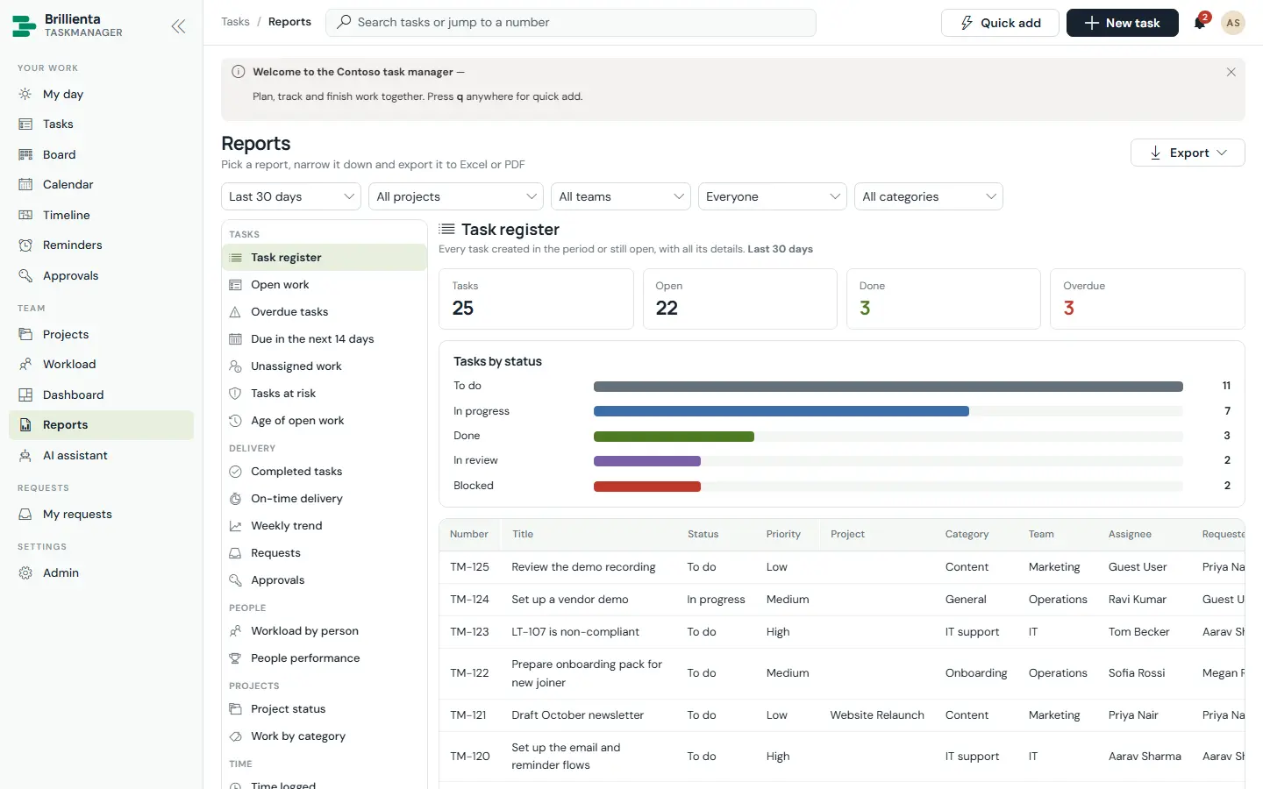Select the Workload by person report
This screenshot has width=1263, height=789.
coord(325,630)
